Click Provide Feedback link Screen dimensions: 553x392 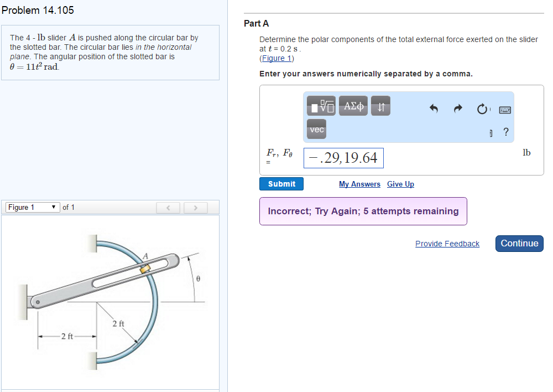point(447,244)
